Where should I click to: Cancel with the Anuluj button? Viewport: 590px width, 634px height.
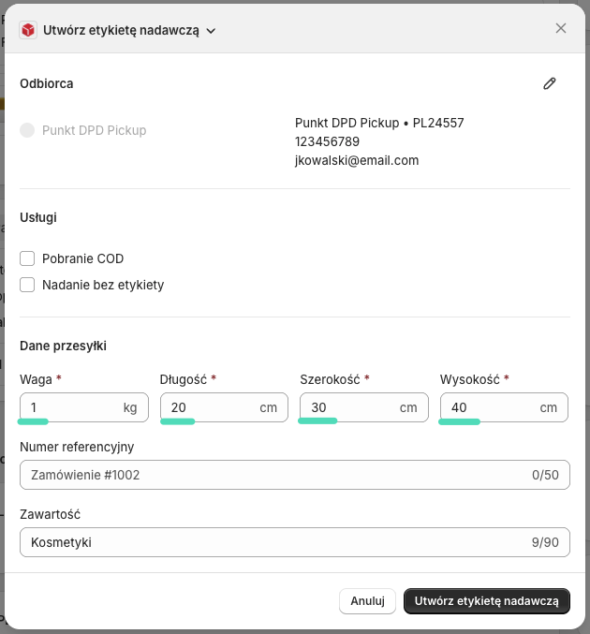[367, 601]
